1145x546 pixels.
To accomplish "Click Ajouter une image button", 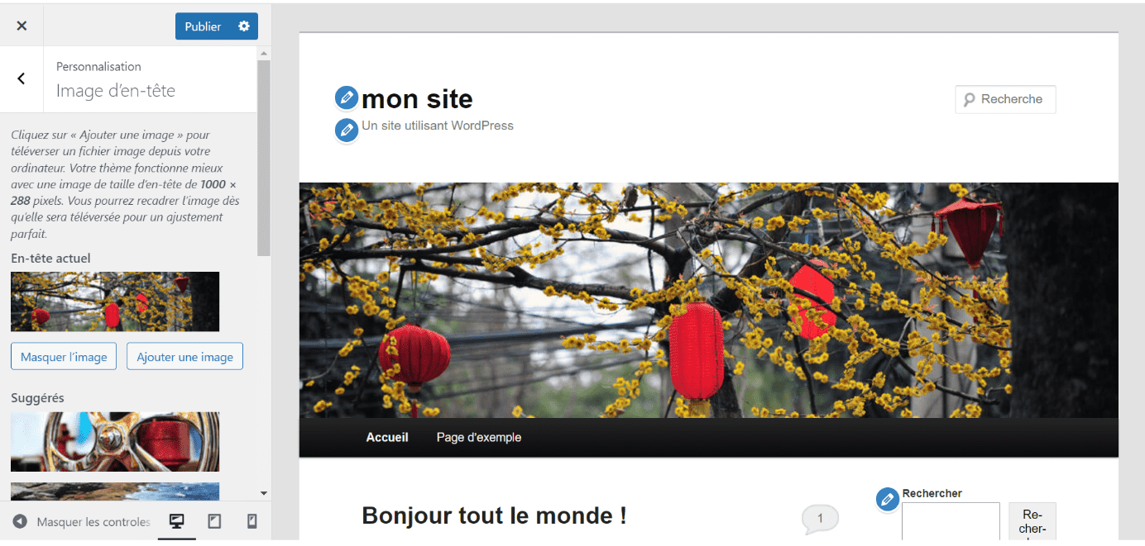I will (184, 357).
